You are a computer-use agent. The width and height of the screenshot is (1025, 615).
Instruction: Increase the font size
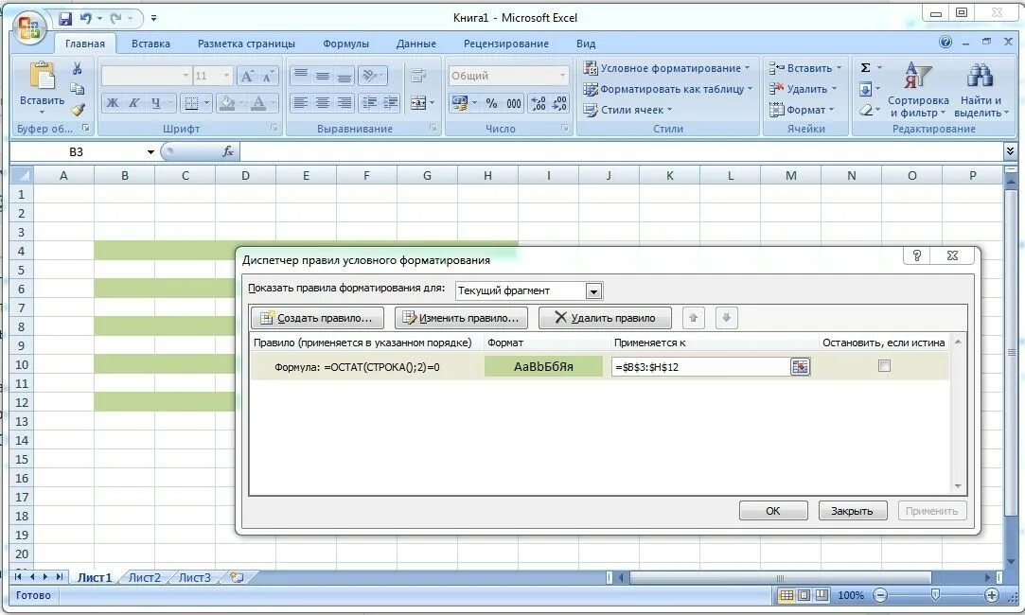pos(247,76)
